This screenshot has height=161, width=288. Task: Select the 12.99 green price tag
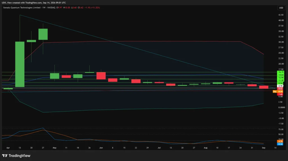point(280,78)
